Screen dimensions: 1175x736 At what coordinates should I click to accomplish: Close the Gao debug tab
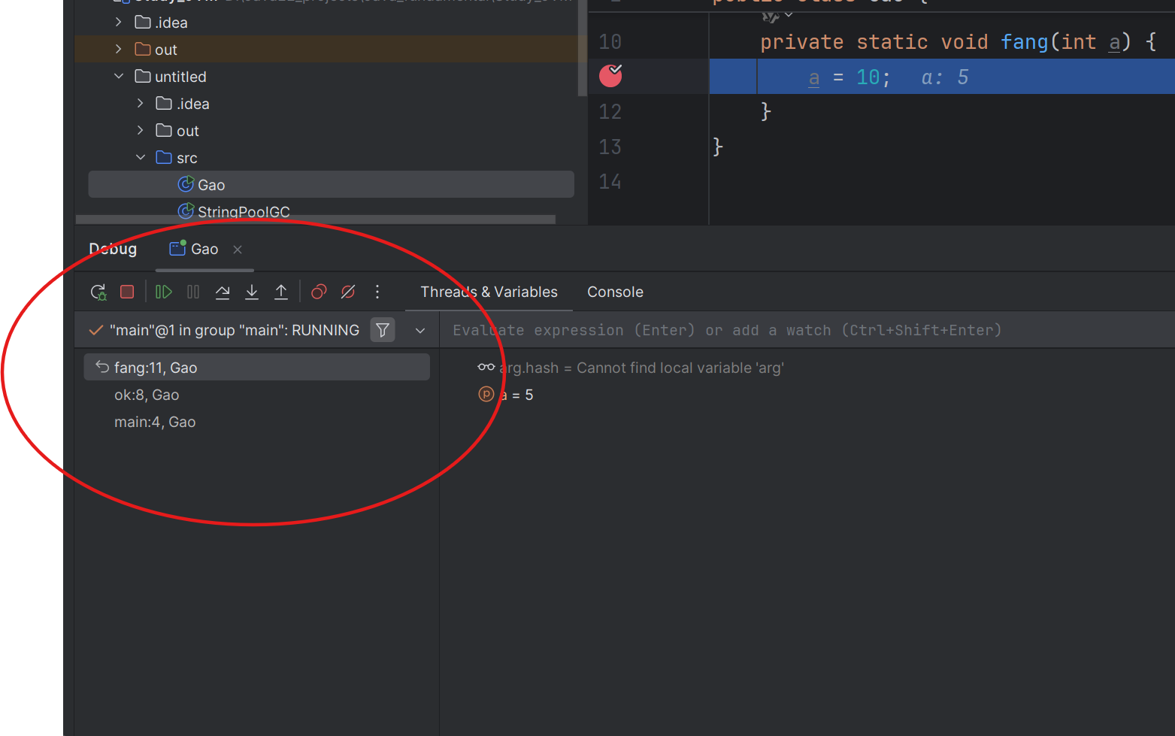[238, 250]
